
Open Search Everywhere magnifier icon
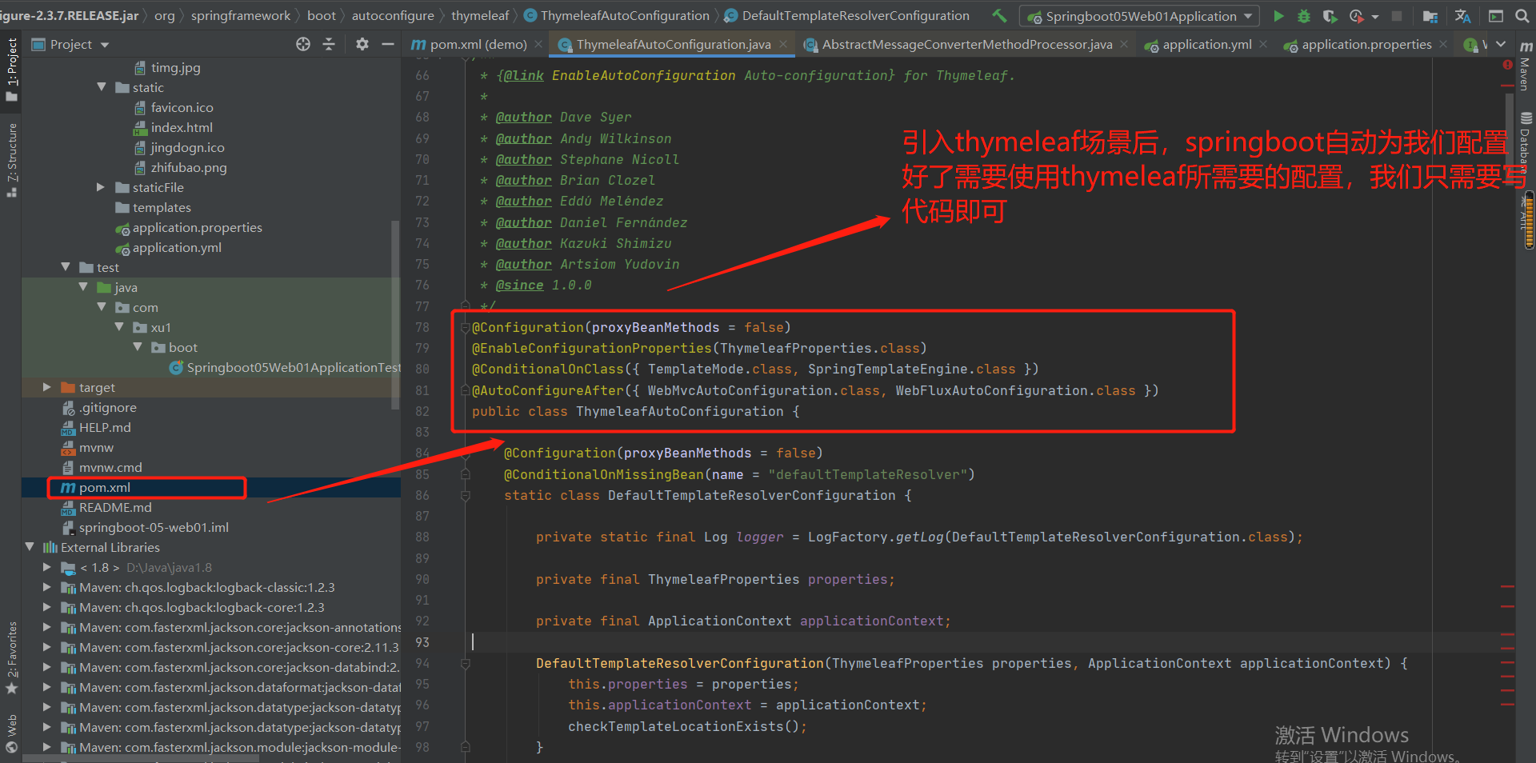[x=1522, y=16]
